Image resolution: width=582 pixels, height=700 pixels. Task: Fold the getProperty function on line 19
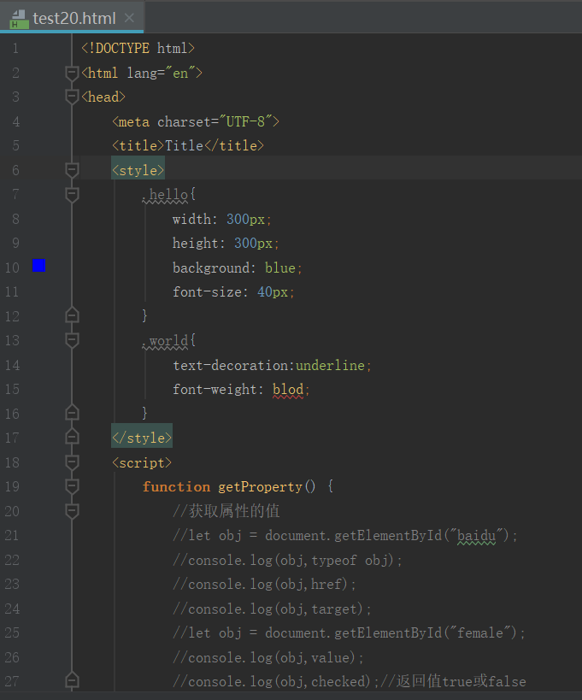tap(72, 486)
